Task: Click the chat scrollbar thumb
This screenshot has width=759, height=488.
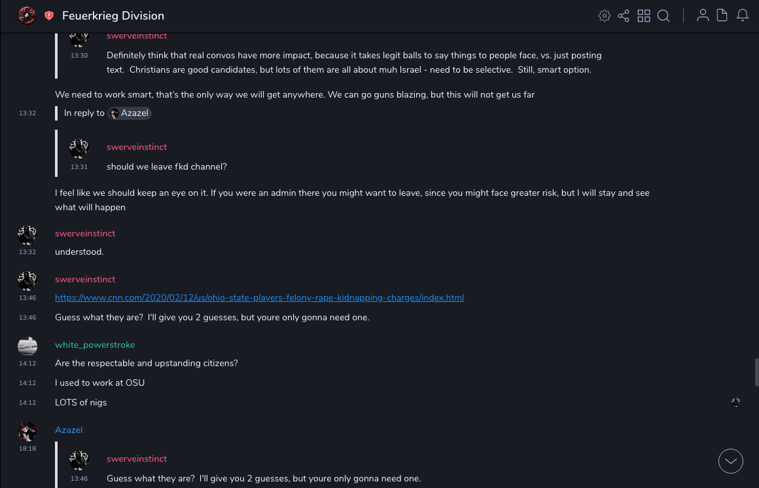Action: click(x=756, y=373)
